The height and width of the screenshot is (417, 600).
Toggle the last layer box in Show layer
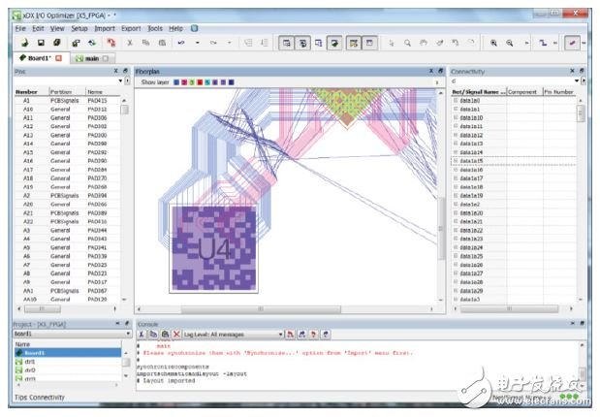(x=229, y=82)
